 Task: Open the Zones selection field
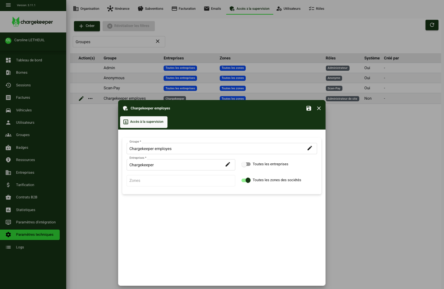pyautogui.click(x=180, y=181)
